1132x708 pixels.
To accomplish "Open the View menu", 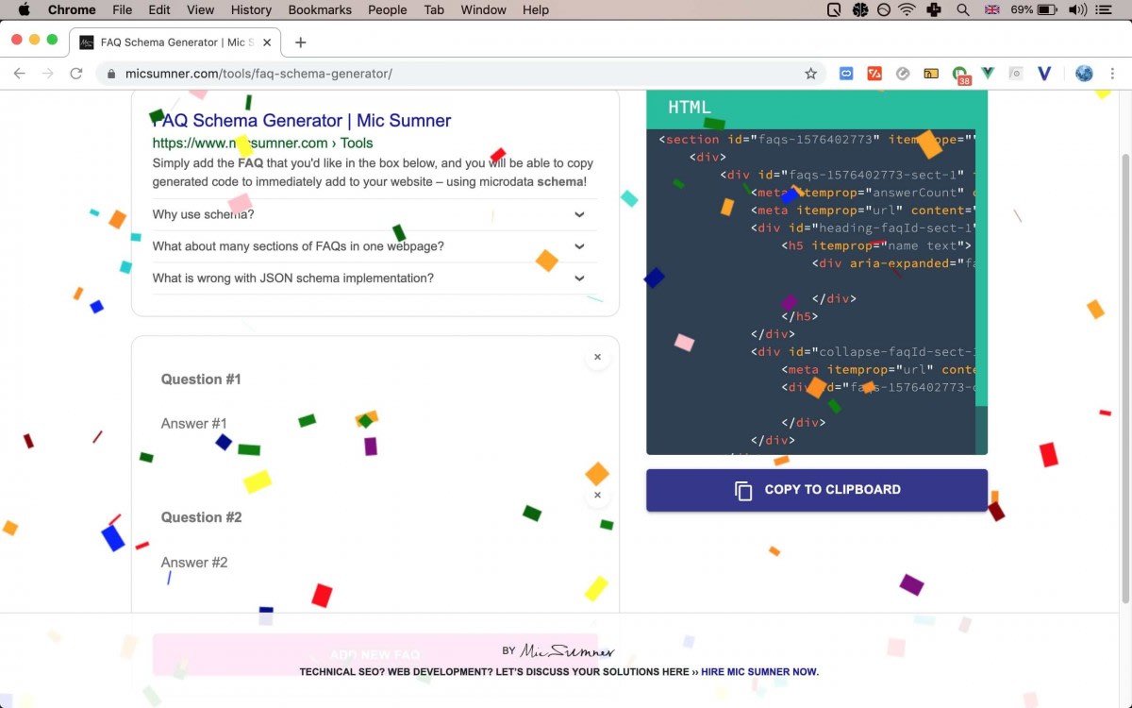I will pyautogui.click(x=200, y=9).
